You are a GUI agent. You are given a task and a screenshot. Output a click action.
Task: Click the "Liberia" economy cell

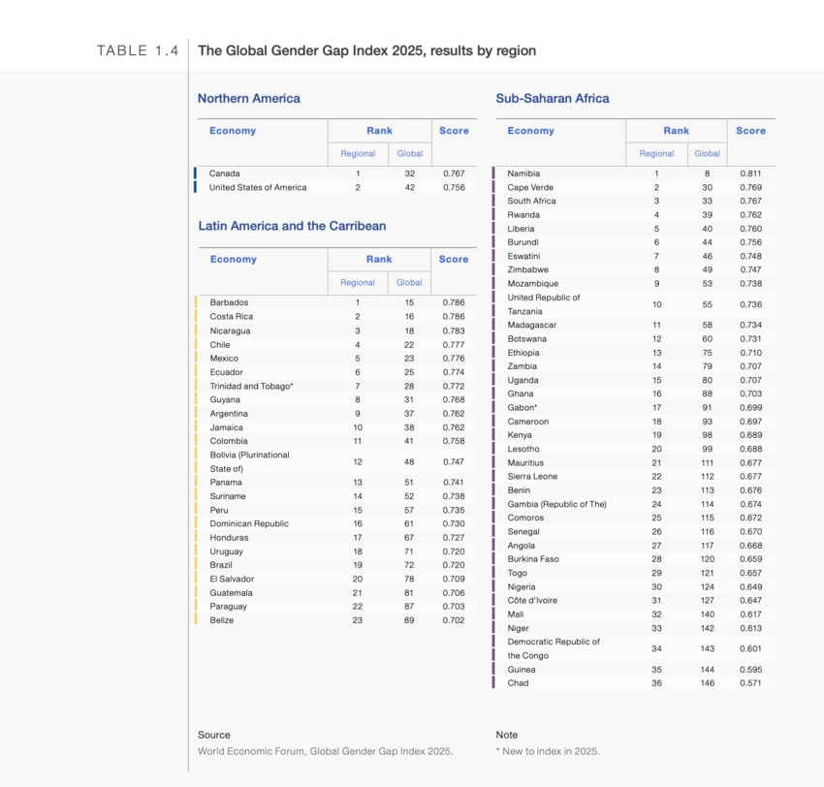click(521, 229)
